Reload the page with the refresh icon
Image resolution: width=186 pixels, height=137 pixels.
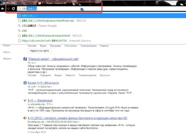pyautogui.click(x=13, y=9)
